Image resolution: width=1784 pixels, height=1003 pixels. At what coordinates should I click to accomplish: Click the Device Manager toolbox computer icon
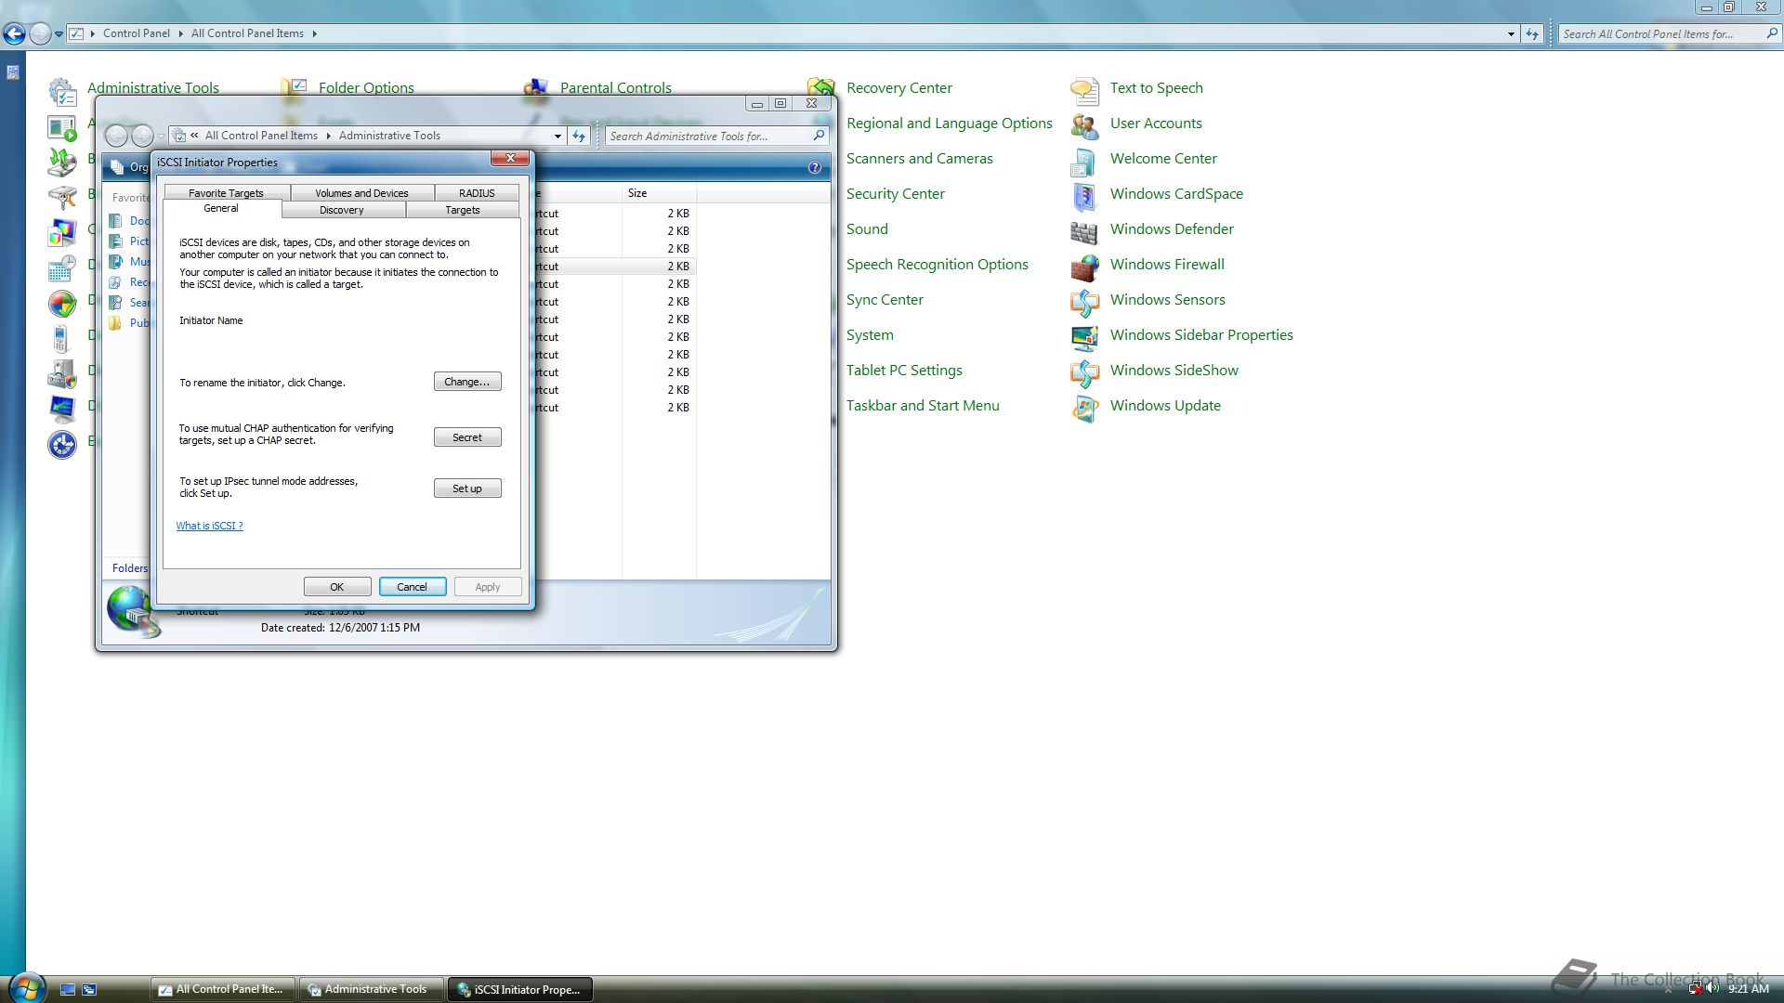tap(62, 373)
